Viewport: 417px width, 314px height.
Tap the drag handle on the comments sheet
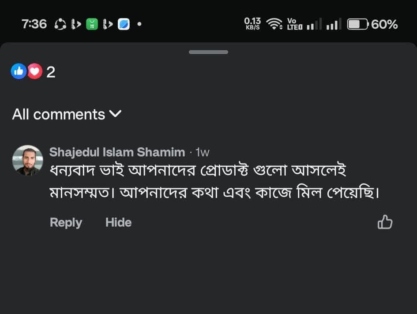pos(208,52)
